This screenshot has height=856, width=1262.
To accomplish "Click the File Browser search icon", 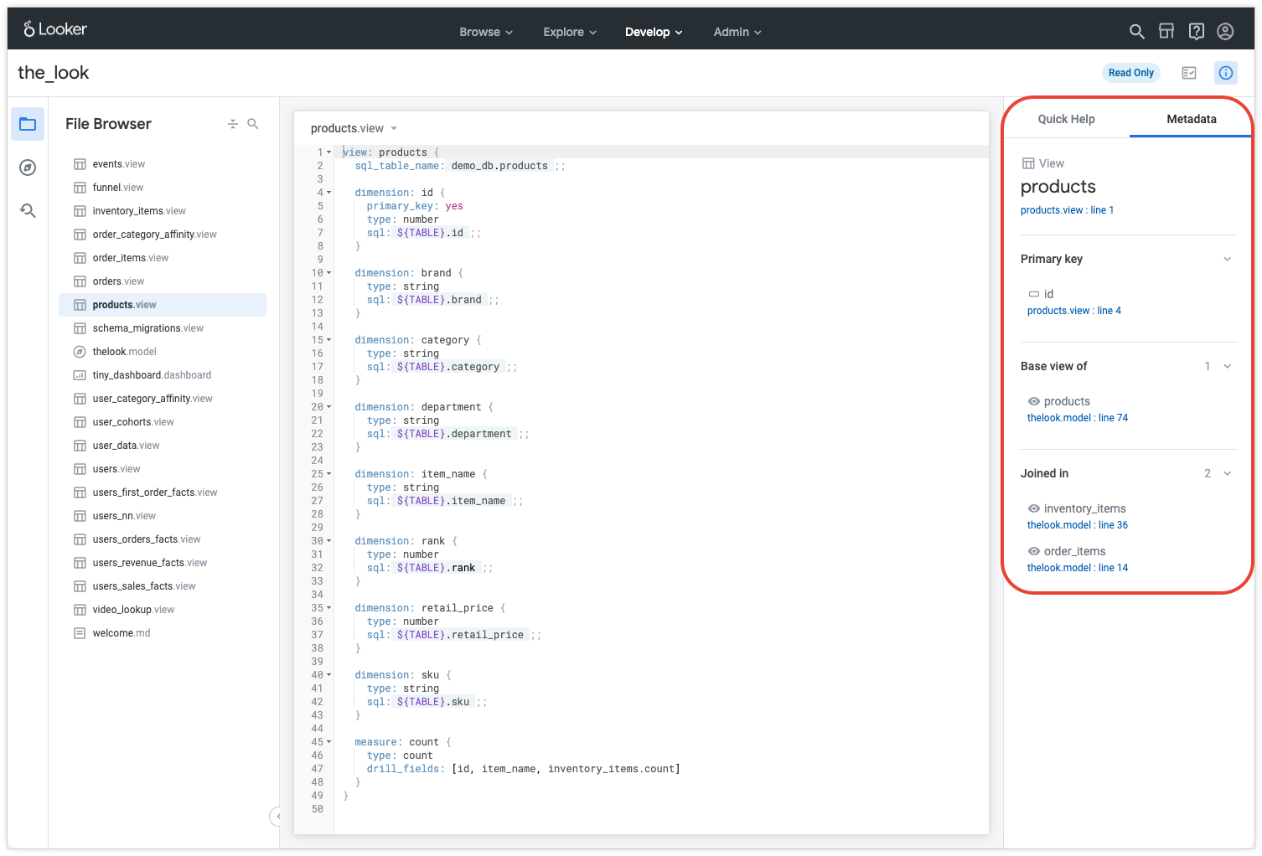I will coord(253,124).
